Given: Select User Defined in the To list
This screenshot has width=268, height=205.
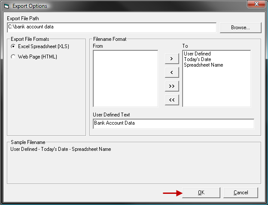Looking at the screenshot, I should click(197, 54).
